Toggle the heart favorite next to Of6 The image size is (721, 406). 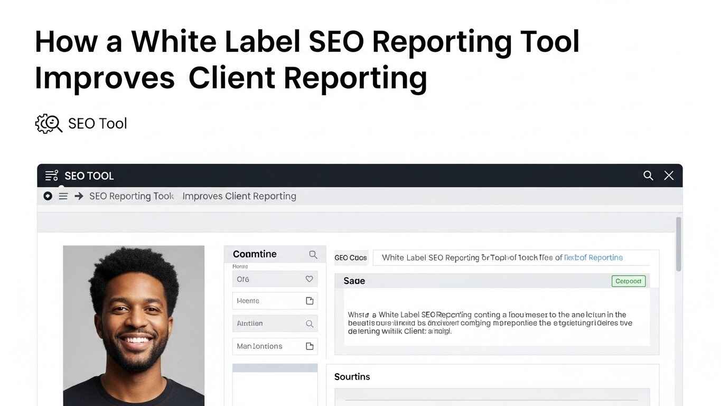(x=310, y=279)
